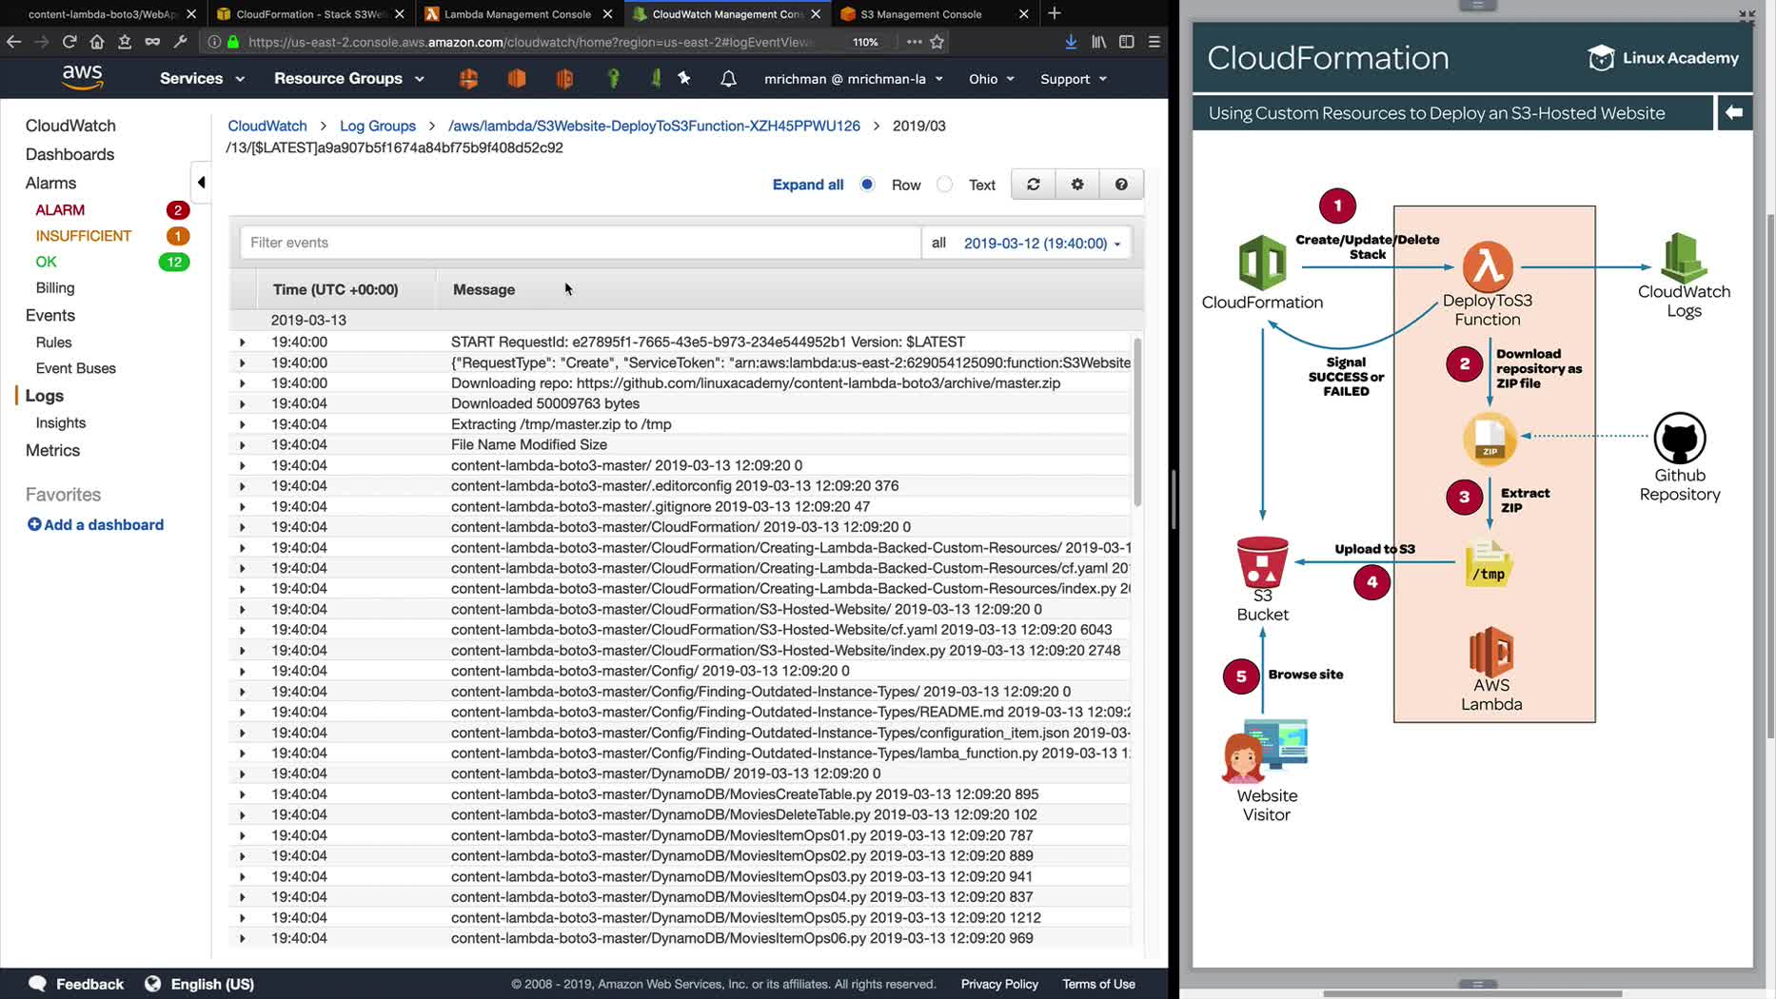The image size is (1776, 999).
Task: Open the mrichman account dropdown
Action: (x=854, y=79)
